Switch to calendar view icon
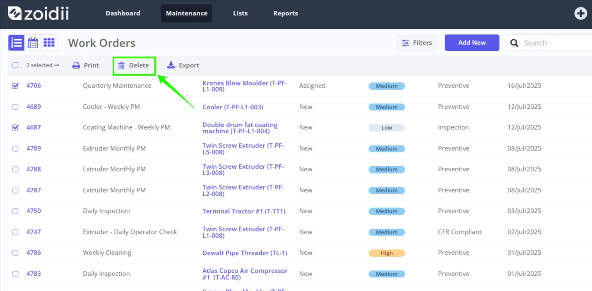592x291 pixels. click(x=33, y=43)
